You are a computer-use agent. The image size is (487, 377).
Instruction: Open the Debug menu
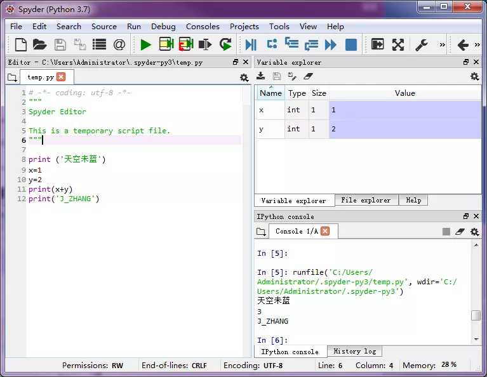tap(163, 27)
